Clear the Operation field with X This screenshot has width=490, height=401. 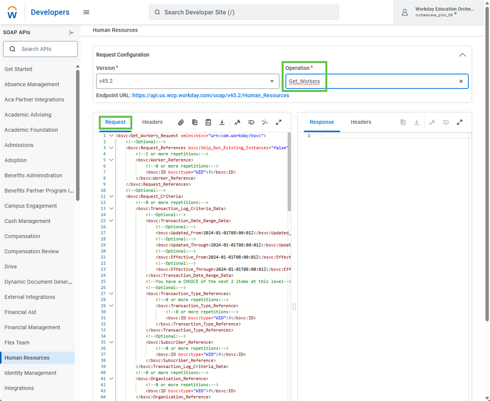tap(461, 81)
